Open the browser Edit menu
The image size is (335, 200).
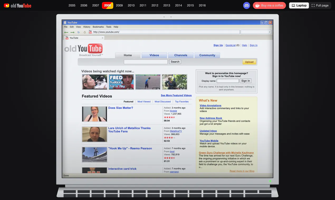coord(72,27)
